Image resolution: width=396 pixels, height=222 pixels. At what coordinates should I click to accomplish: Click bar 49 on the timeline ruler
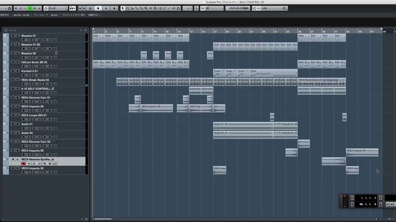pos(384,31)
